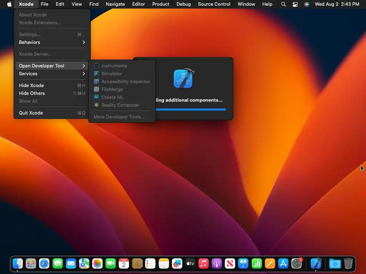Open Calendar in the Dock
The height and width of the screenshot is (274, 366).
pyautogui.click(x=124, y=264)
